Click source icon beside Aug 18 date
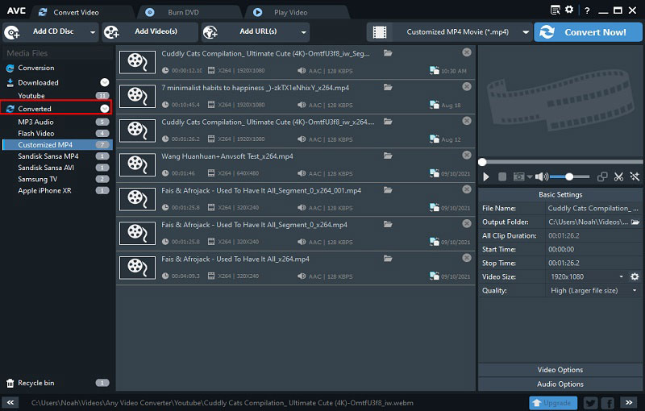This screenshot has height=411, width=645. pyautogui.click(x=434, y=105)
